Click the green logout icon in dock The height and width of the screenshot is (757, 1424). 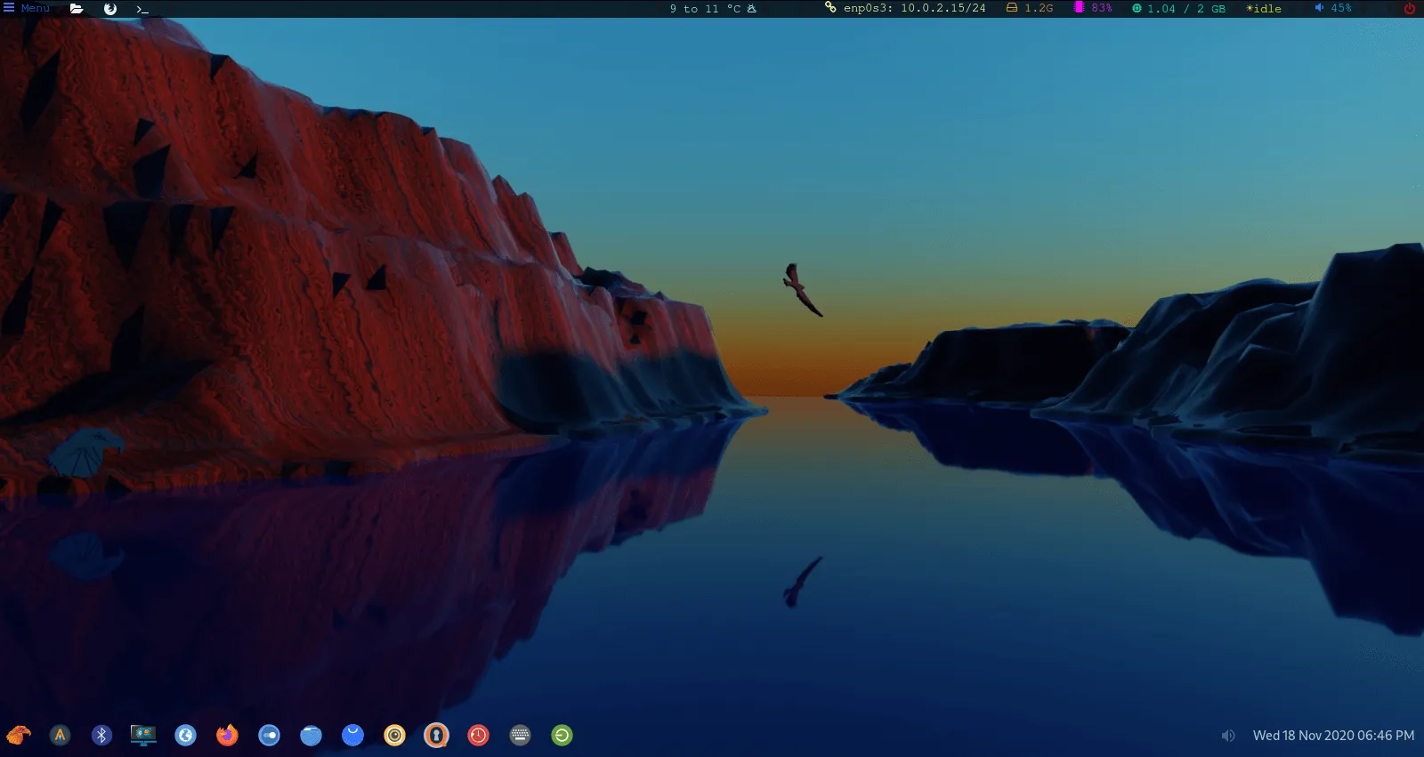[562, 736]
